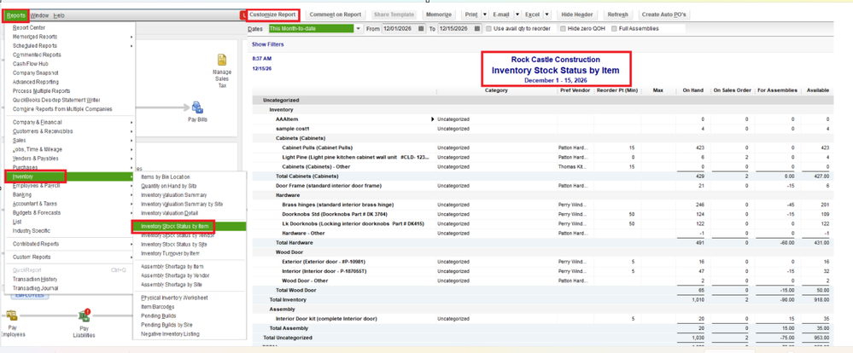
Task: Open the To date calendar picker
Action: pyautogui.click(x=477, y=29)
